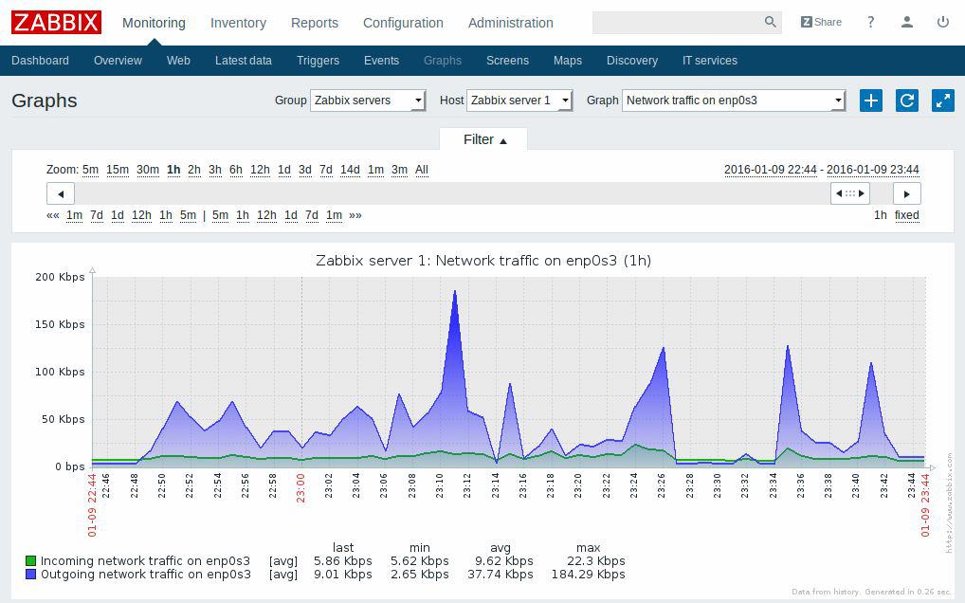Screen dimensions: 965x603
Task: Collapse the Filter section
Action: 483,139
